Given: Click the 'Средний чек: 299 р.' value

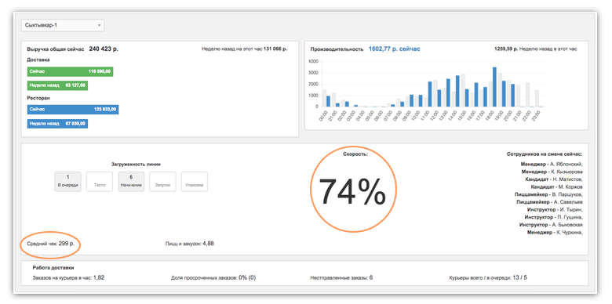Looking at the screenshot, I should point(51,244).
